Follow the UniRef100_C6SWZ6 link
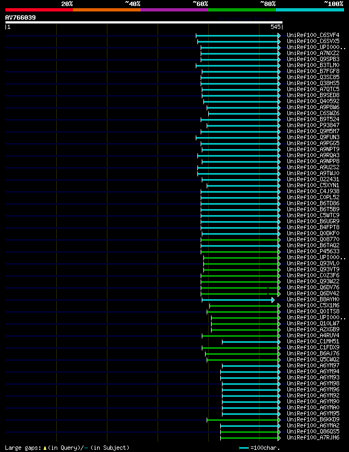Image resolution: width=349 pixels, height=452 pixels. tap(313, 114)
